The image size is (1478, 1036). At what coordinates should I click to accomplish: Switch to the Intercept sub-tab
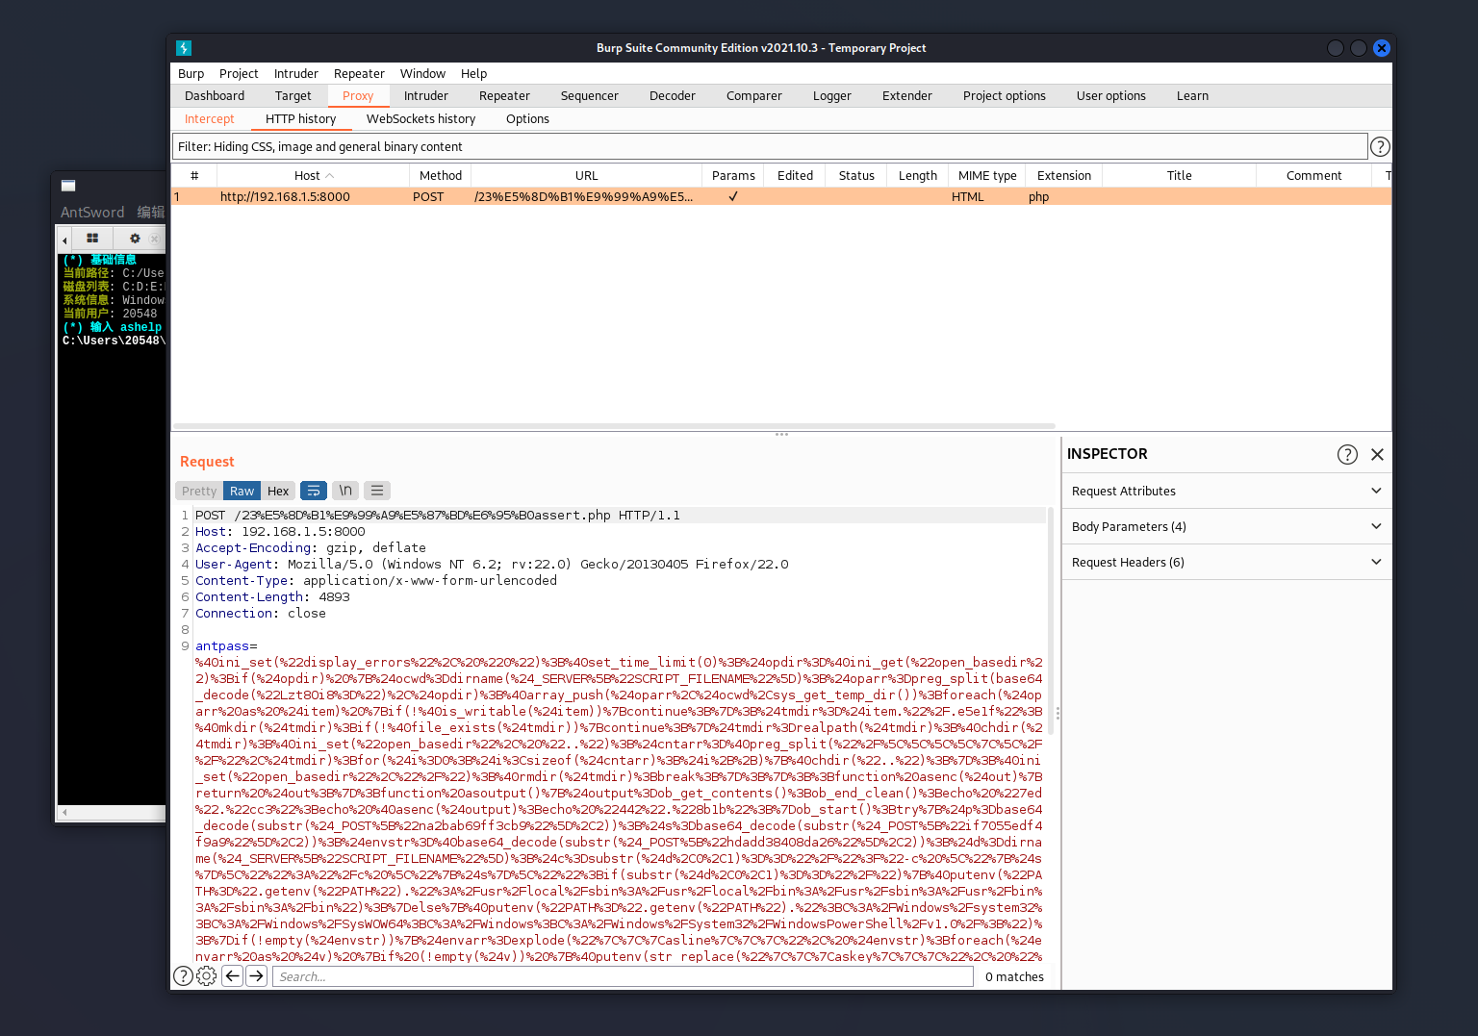pyautogui.click(x=210, y=118)
